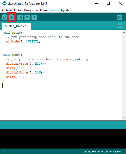Select the sketch_nov17a tab
The image size is (126, 154).
coord(16,26)
